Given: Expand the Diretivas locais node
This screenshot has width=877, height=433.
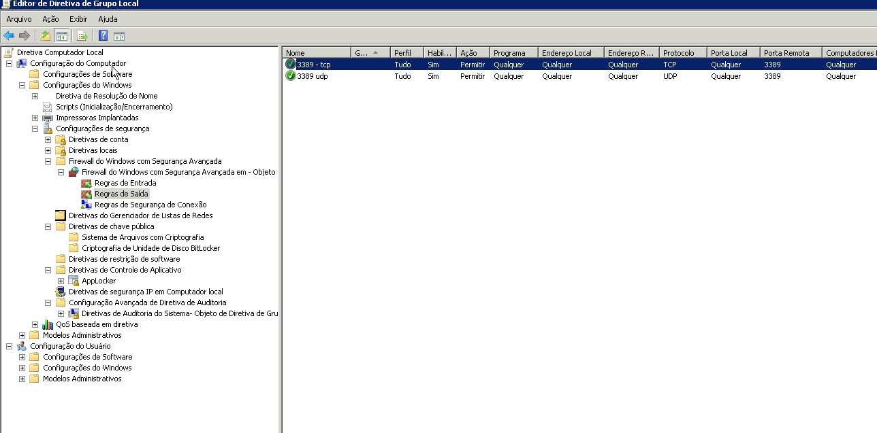Looking at the screenshot, I should (x=48, y=150).
